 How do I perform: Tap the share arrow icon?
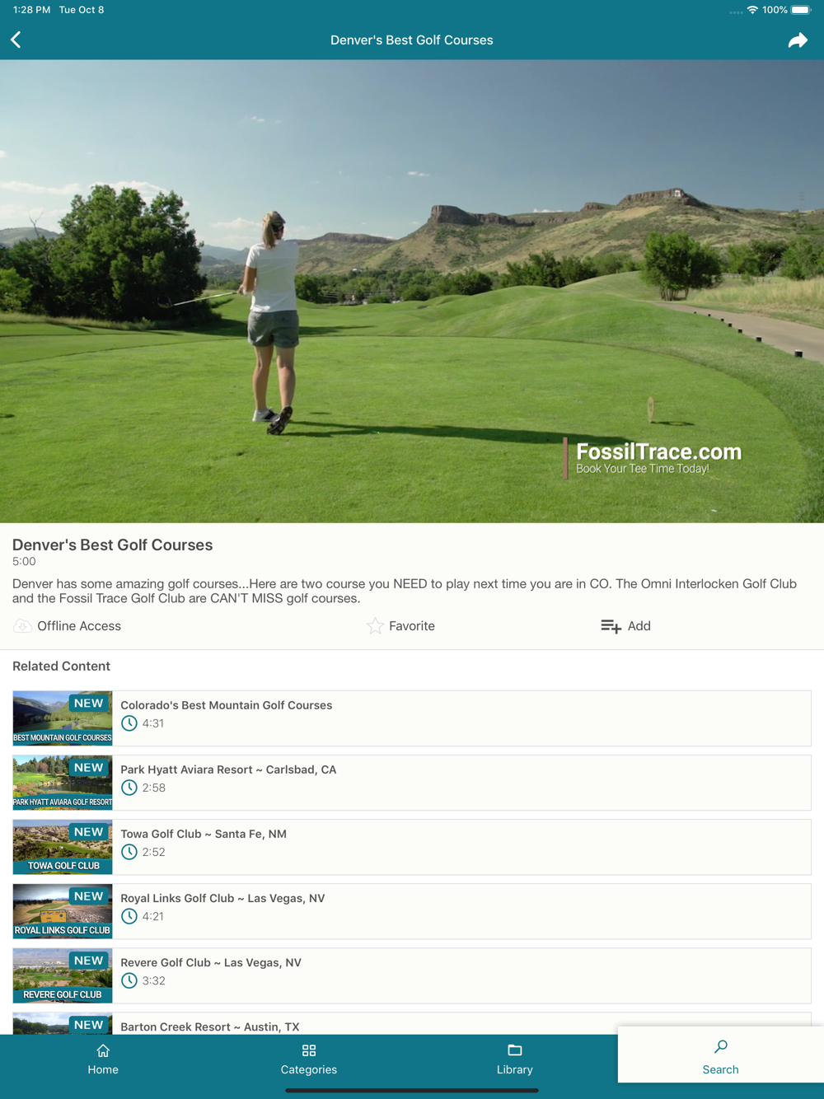pyautogui.click(x=798, y=40)
